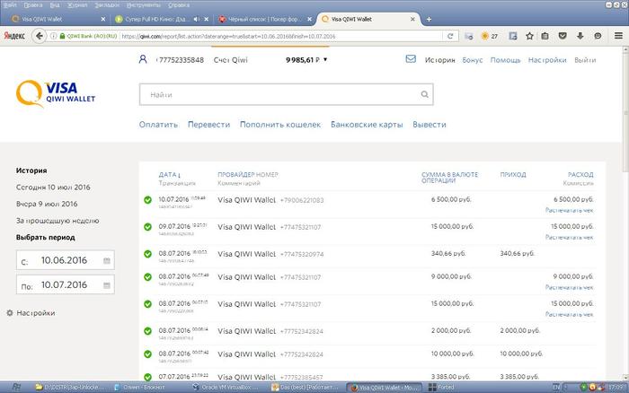Close the Чёрный список tab
Screen dimensions: 629x393
tap(309, 19)
